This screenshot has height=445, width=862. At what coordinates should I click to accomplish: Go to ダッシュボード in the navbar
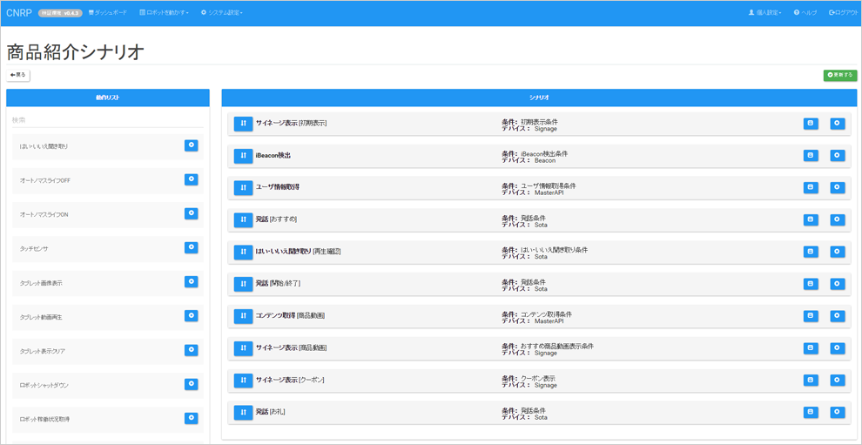click(108, 13)
